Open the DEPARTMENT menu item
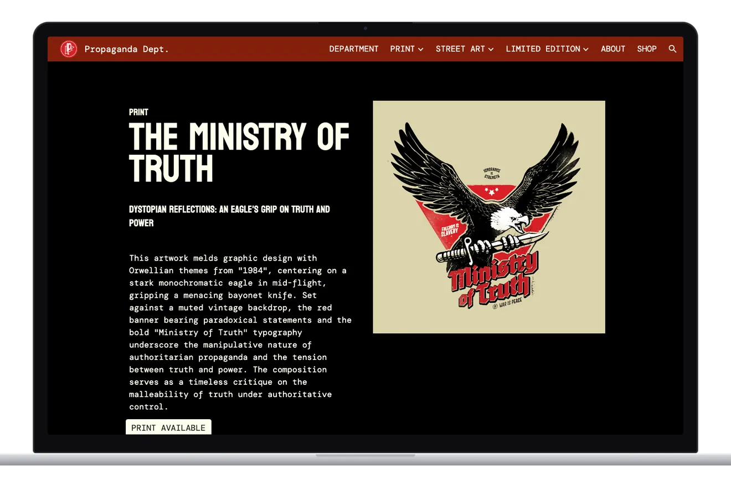 [354, 49]
